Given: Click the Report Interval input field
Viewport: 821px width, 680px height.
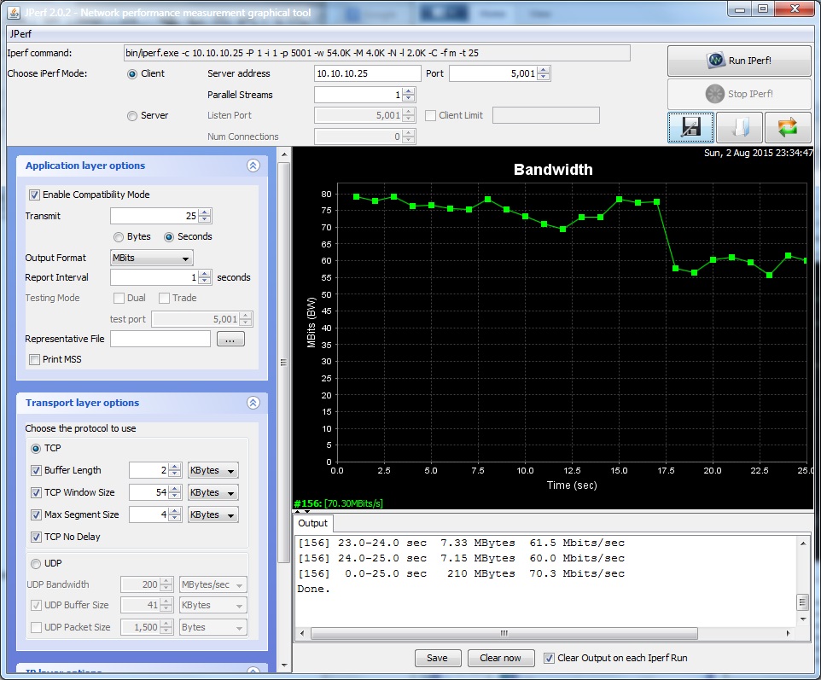Looking at the screenshot, I should 154,277.
